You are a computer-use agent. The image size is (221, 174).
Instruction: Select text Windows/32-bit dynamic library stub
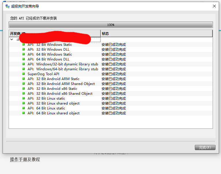click(67, 64)
